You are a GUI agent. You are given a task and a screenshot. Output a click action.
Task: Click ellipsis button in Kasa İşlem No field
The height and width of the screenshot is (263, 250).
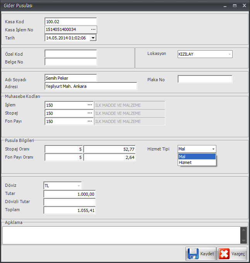point(93,29)
